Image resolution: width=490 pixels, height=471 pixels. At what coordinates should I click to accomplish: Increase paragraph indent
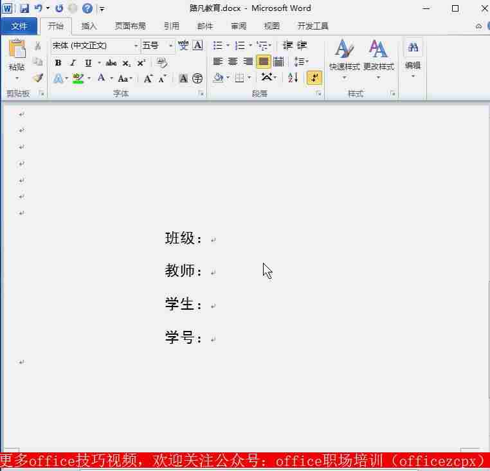coord(302,46)
